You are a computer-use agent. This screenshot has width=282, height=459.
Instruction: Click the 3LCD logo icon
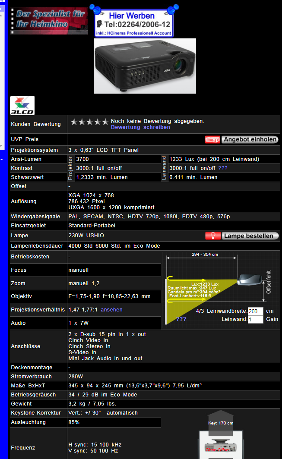click(22, 105)
